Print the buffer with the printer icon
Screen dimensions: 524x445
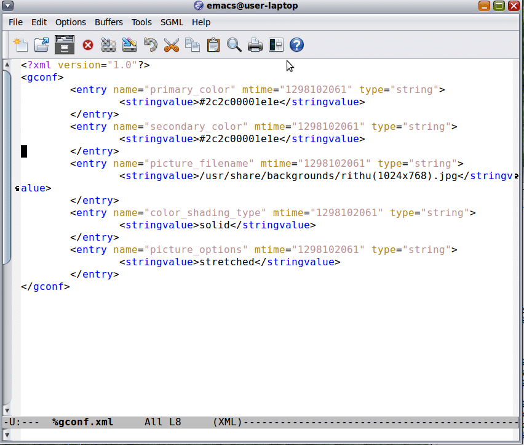pos(255,45)
